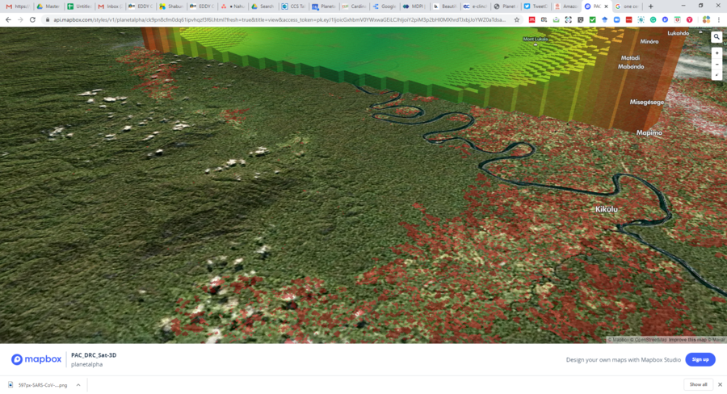Open the OpenStreetMap attribution link
The height and width of the screenshot is (394, 727).
click(x=649, y=340)
